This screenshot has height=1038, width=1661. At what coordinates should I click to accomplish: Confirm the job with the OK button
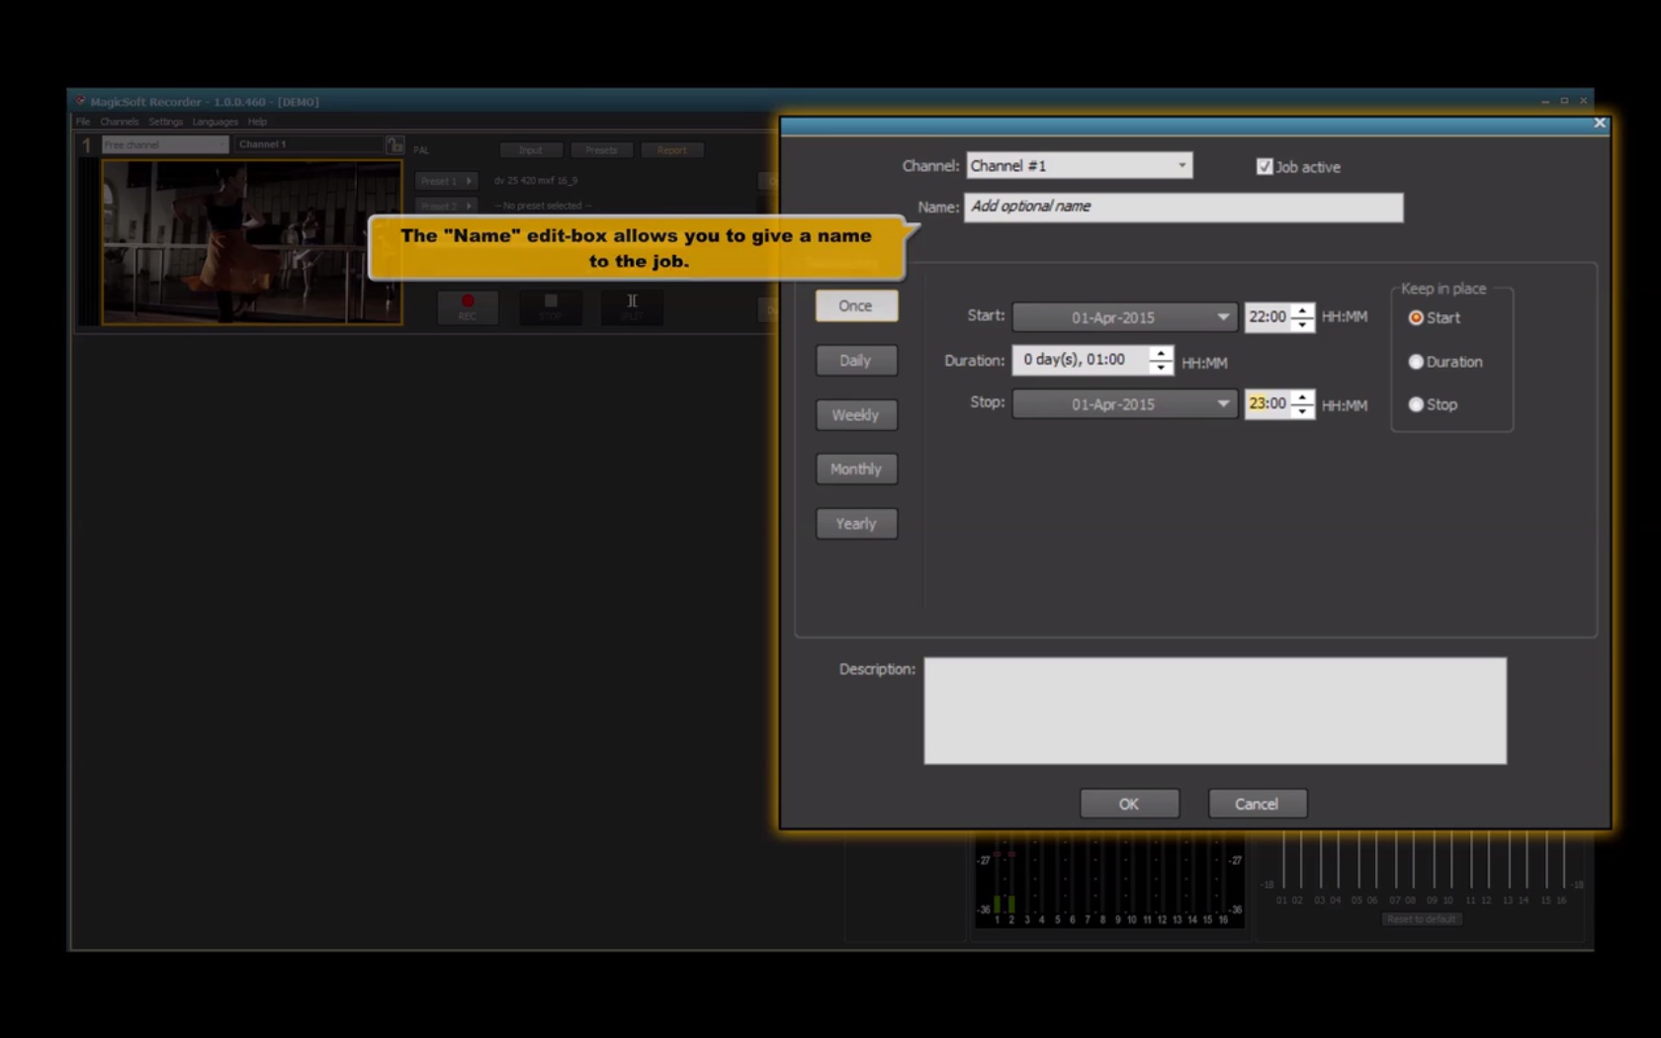[1129, 803]
